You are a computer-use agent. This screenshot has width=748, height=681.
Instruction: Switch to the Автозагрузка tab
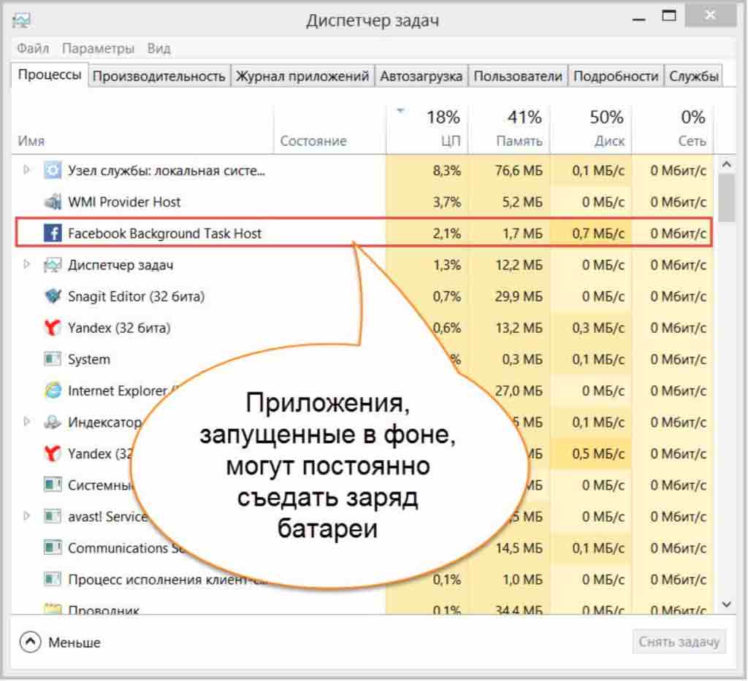click(421, 76)
